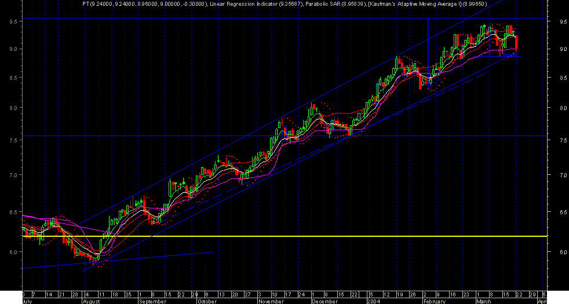Click 6.5 on the left price axis
Image resolution: width=569 pixels, height=304 pixels.
pos(13,212)
